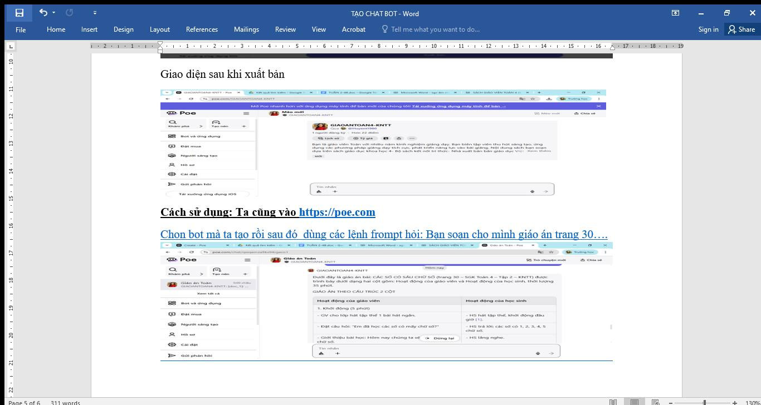Switch to the References tab
Screen dimensions: 761x405
(202, 29)
